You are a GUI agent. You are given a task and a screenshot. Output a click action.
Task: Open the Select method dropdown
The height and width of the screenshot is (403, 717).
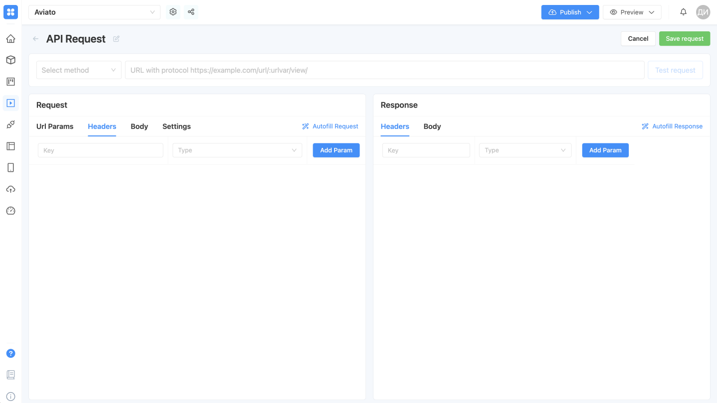[78, 70]
